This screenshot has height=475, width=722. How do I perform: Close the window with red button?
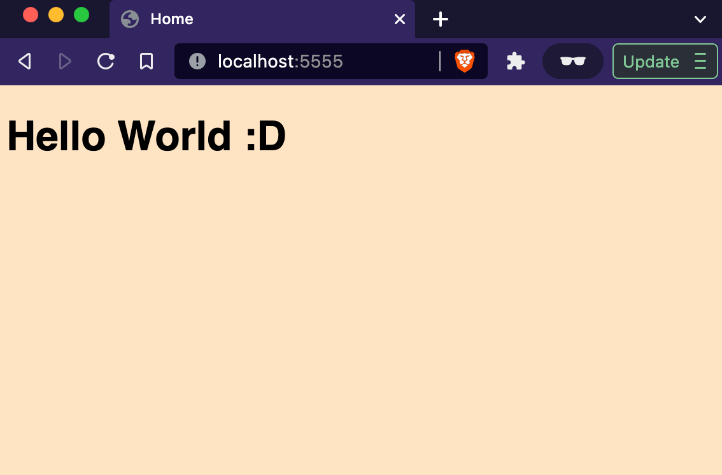[x=31, y=15]
